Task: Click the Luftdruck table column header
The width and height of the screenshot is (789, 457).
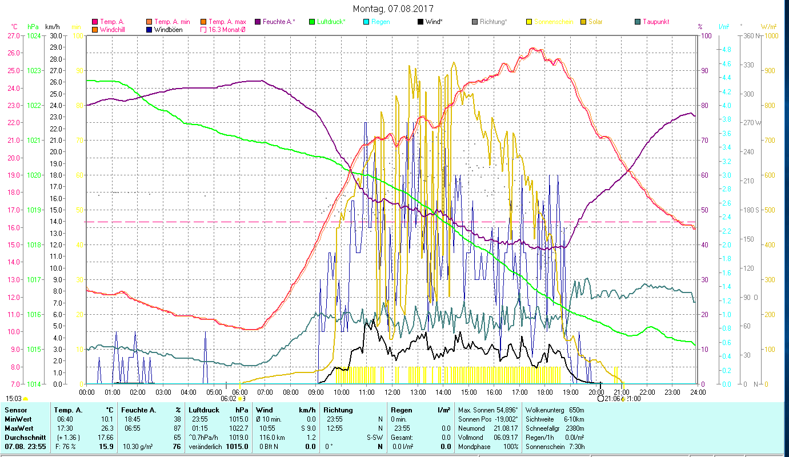Action: 204,410
